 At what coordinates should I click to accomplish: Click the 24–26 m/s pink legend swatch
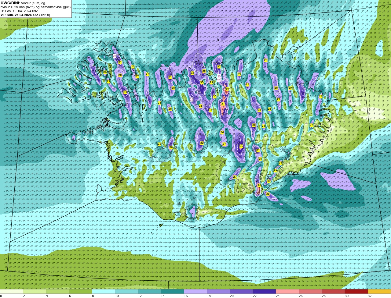coord(287,292)
